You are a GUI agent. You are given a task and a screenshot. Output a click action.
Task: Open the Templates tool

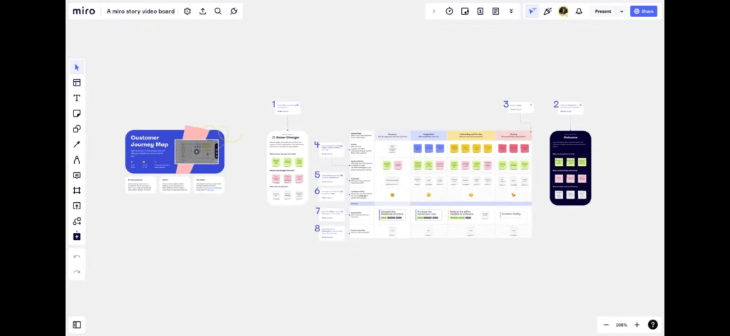click(77, 83)
